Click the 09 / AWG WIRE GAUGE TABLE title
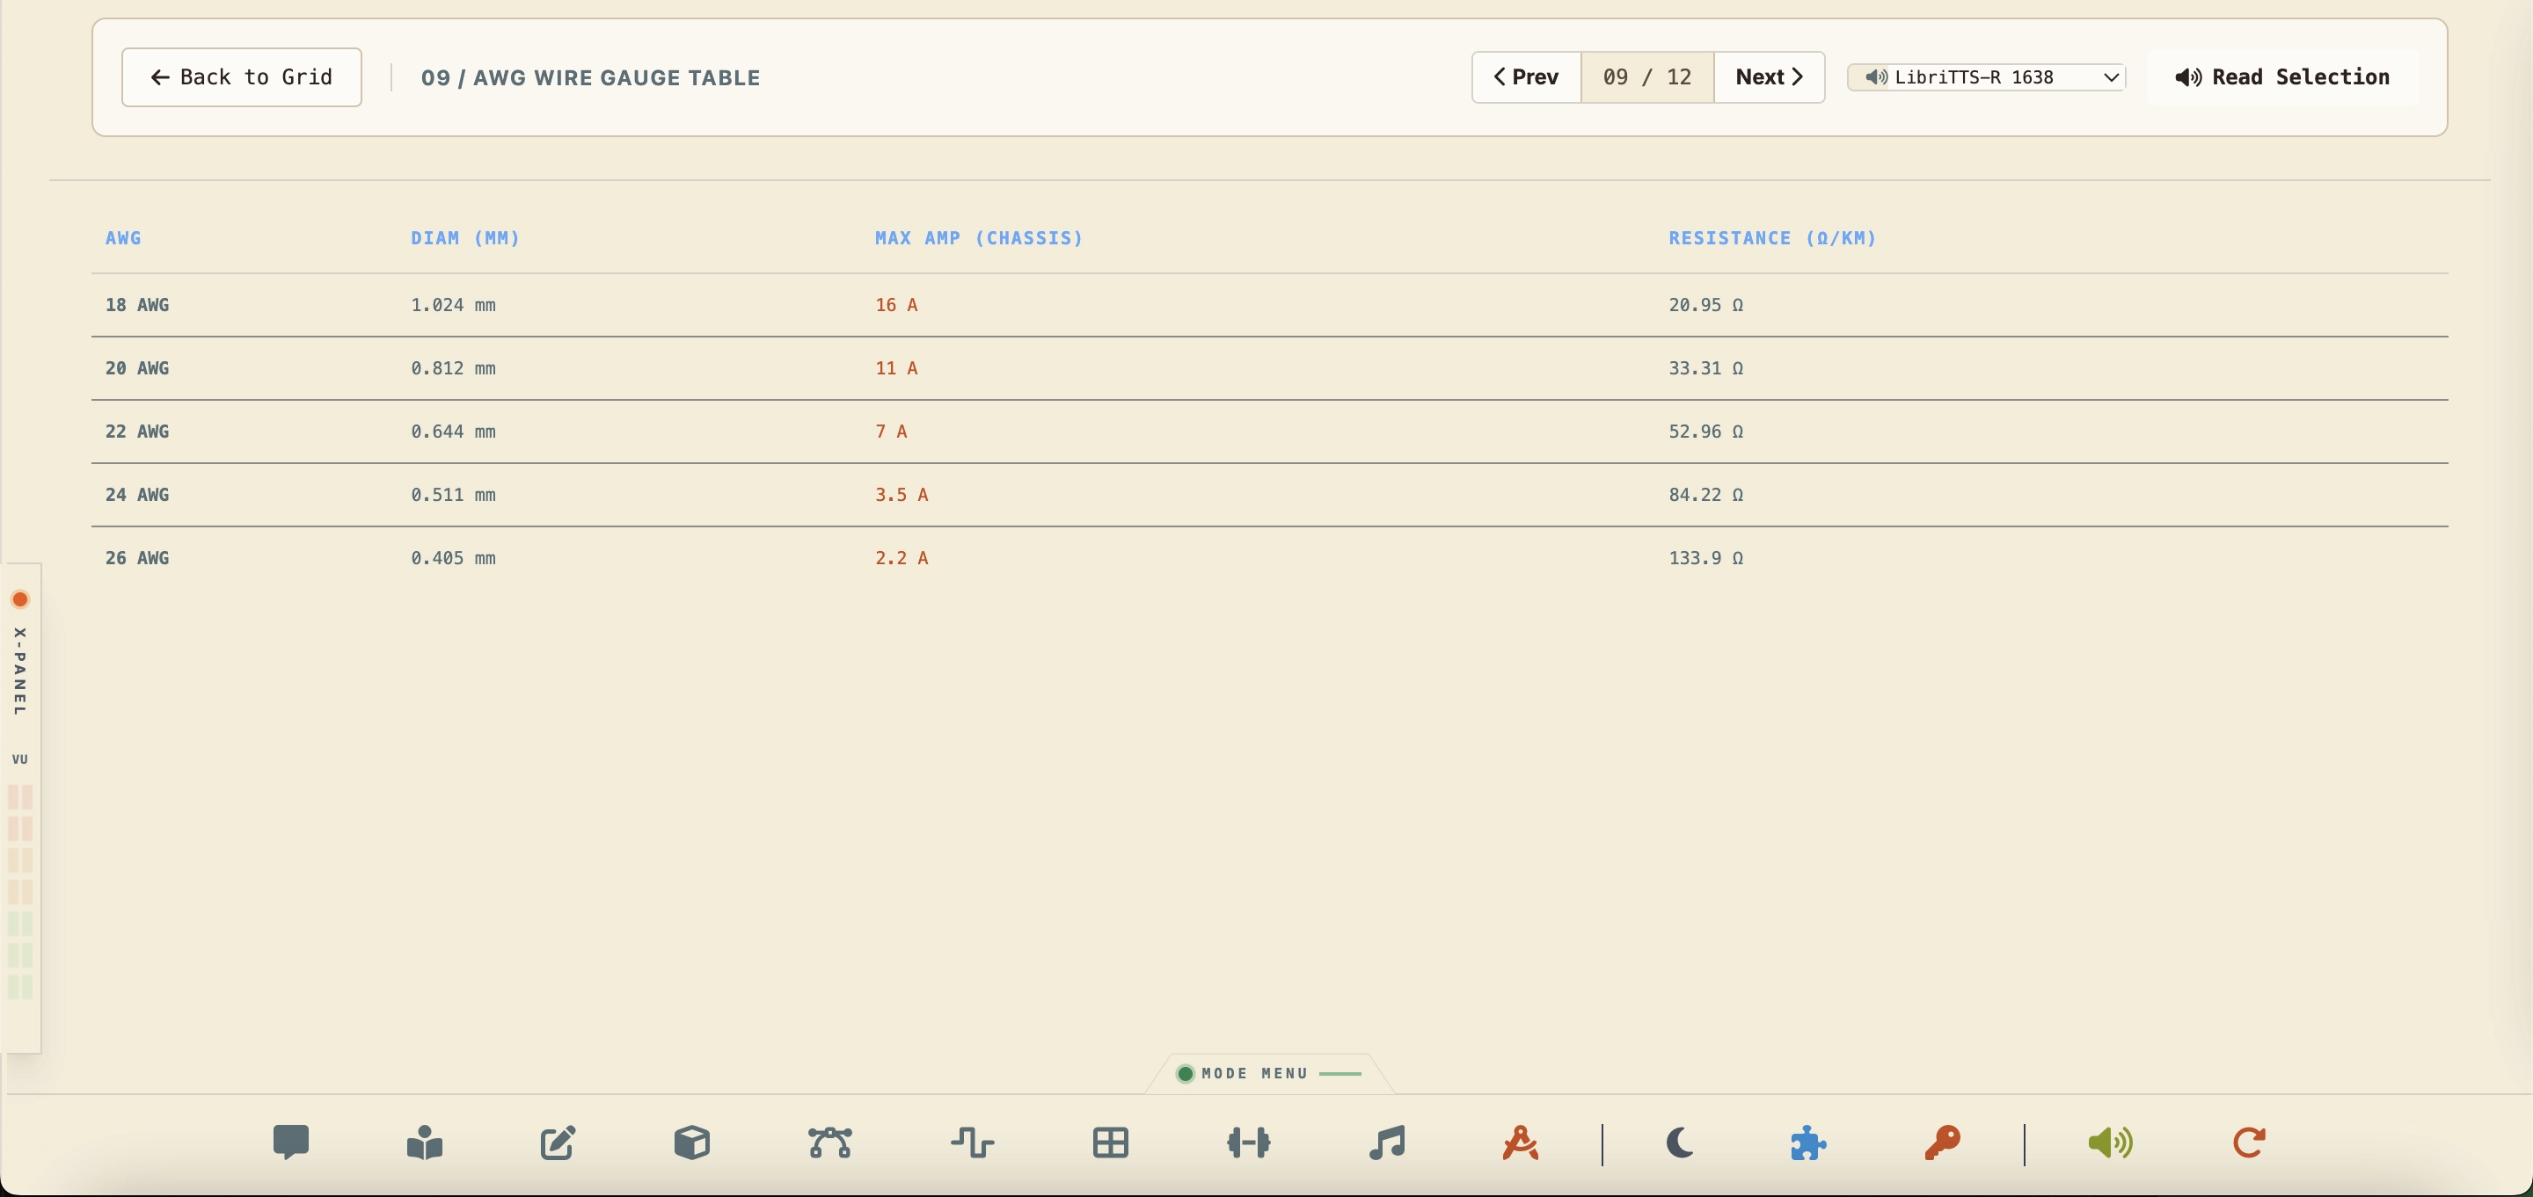2533x1197 pixels. [590, 77]
